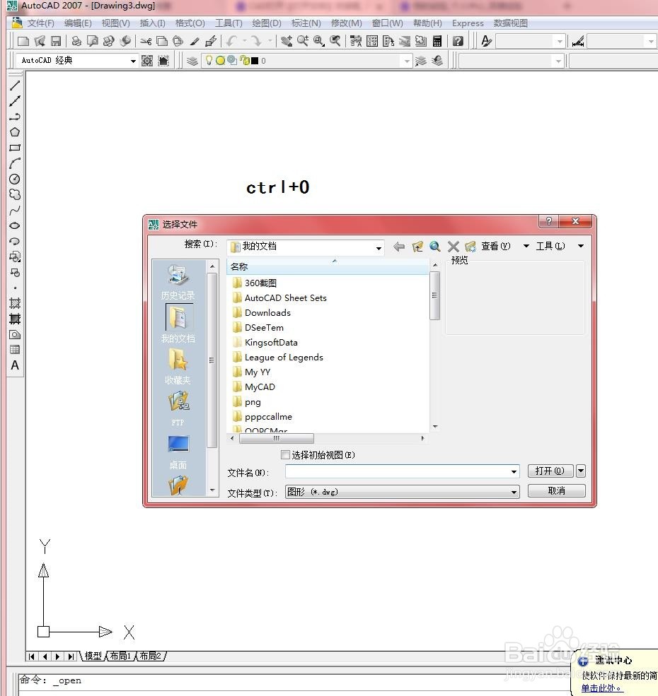Screen dimensions: 658x696
Task: Click the 单击此处 link in notification
Action: click(x=601, y=688)
